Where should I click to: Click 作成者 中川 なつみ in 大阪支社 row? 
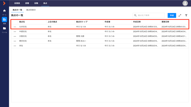click(109, 36)
